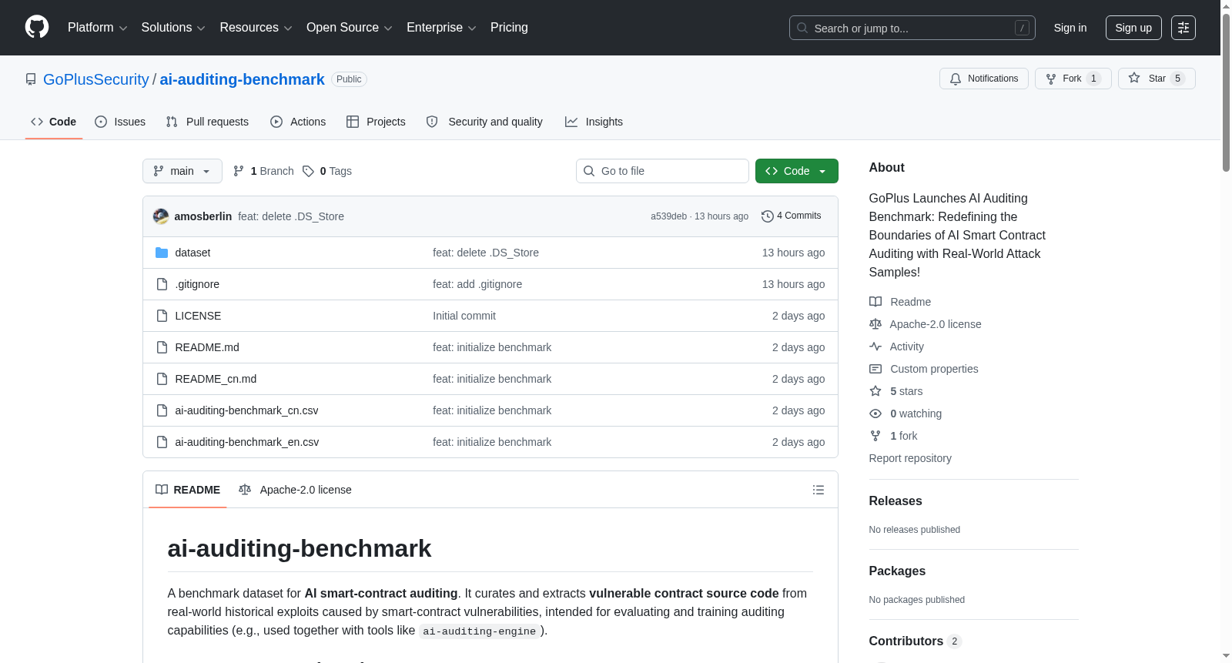Click the scales icon beside Apache-2.0 license
This screenshot has width=1232, height=663.
tap(875, 324)
